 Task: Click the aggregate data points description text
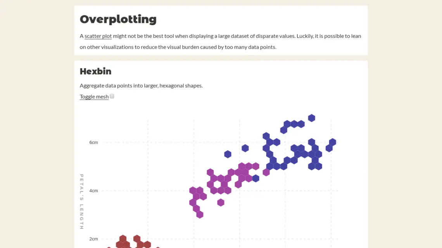point(141,86)
